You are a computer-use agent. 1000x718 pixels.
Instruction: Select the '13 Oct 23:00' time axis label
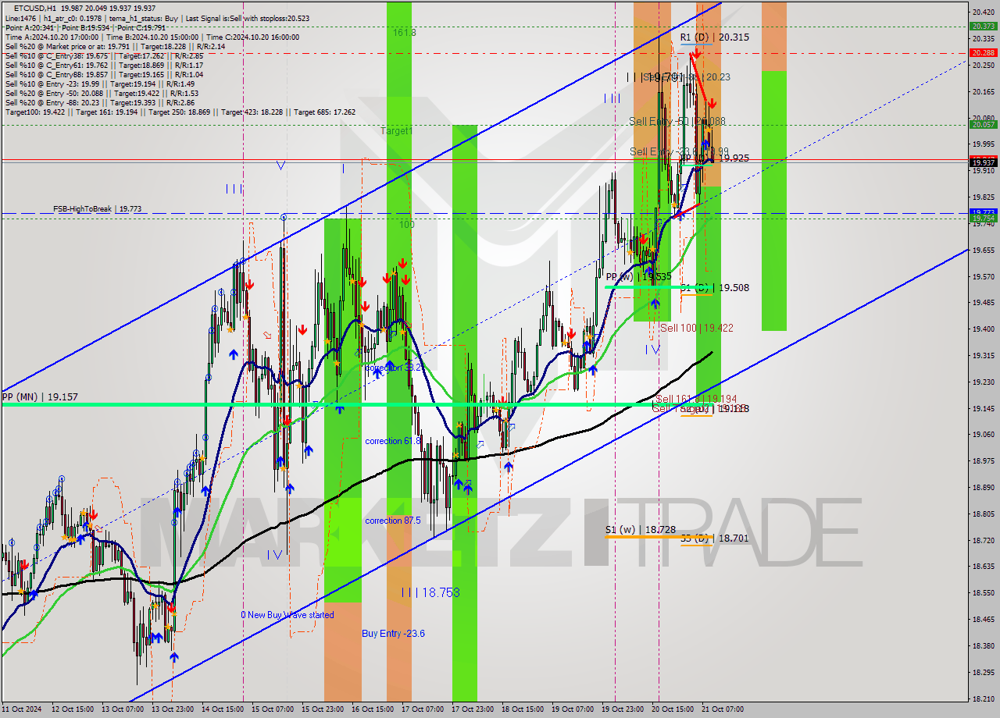coord(173,709)
